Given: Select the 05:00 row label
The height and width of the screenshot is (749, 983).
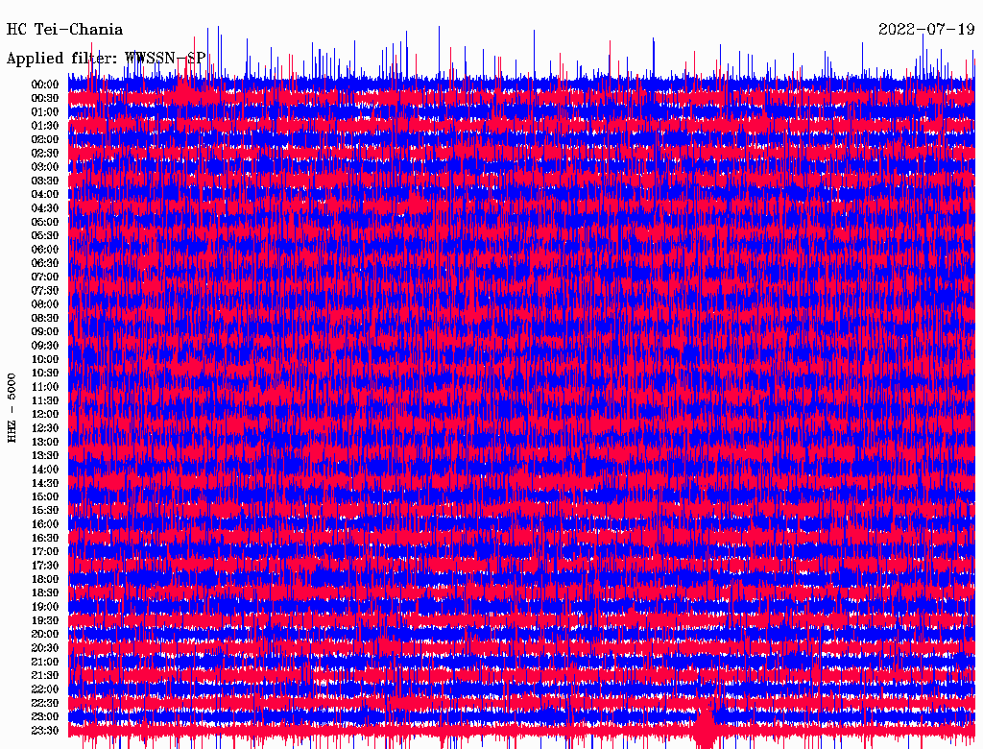Looking at the screenshot, I should click(45, 222).
